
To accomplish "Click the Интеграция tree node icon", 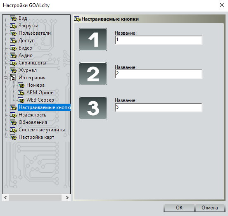I will pyautogui.click(x=13, y=78).
